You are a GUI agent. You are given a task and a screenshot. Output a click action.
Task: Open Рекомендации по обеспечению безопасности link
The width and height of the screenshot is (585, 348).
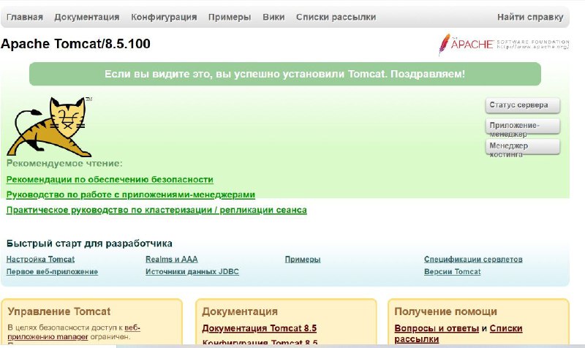tap(110, 179)
